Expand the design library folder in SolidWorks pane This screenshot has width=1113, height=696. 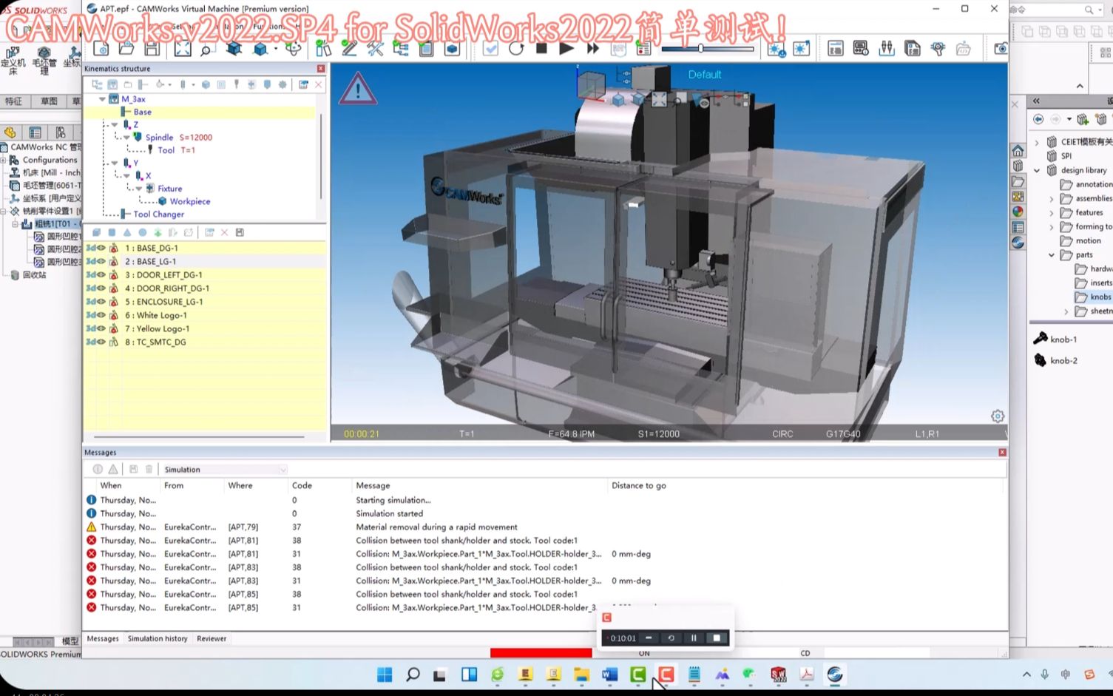[x=1037, y=171]
